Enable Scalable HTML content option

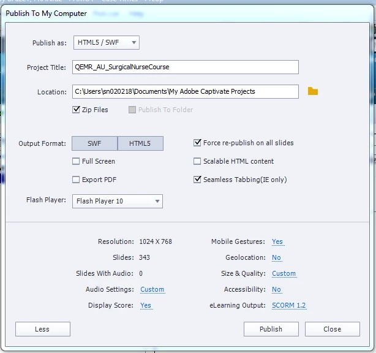coord(197,161)
